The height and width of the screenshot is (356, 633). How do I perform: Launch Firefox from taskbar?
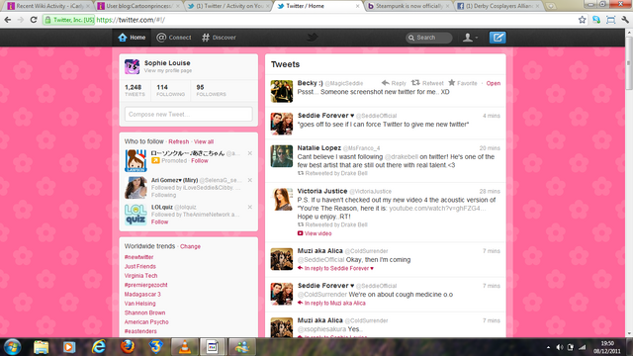(x=128, y=347)
